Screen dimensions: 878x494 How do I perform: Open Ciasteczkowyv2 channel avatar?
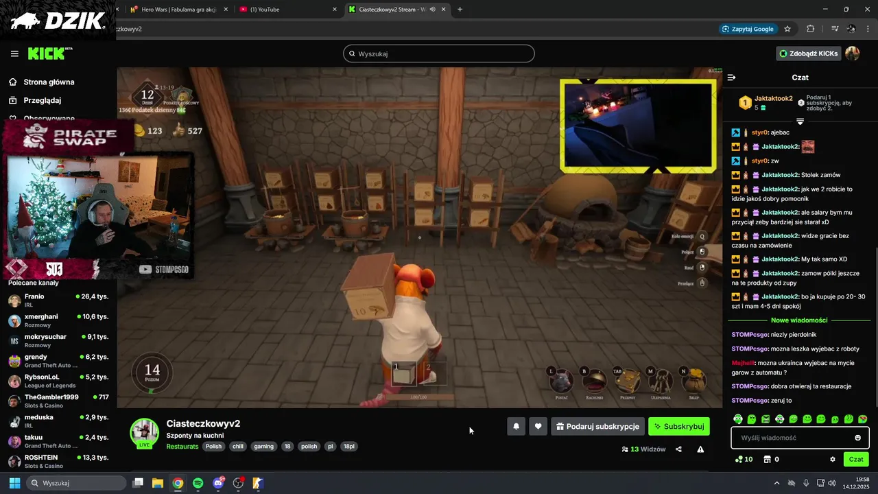point(145,433)
